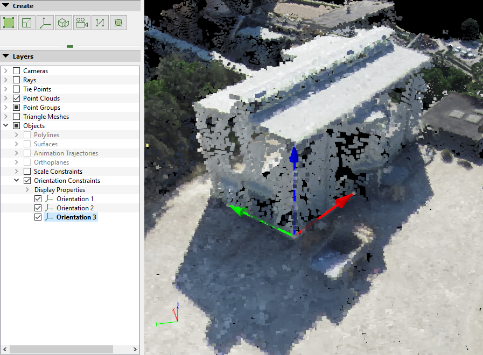This screenshot has width=483, height=355.
Task: Select the New Polyline tool
Action: tap(100, 23)
